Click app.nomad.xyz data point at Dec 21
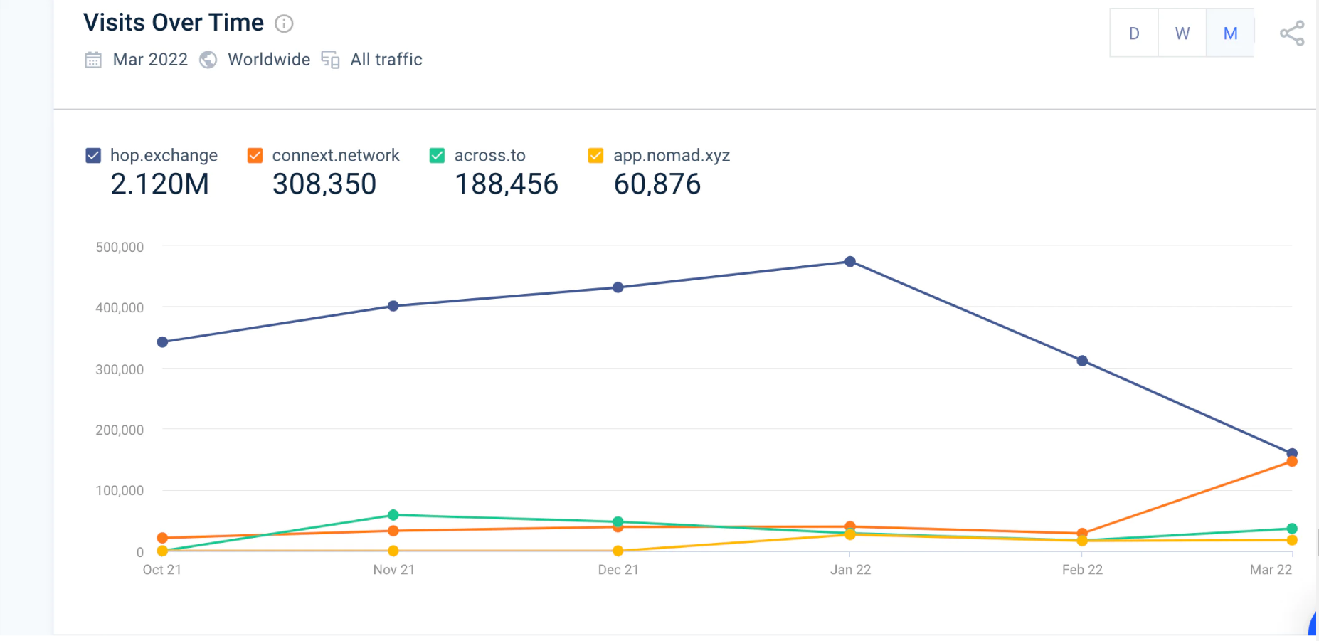The image size is (1319, 641). (x=618, y=551)
